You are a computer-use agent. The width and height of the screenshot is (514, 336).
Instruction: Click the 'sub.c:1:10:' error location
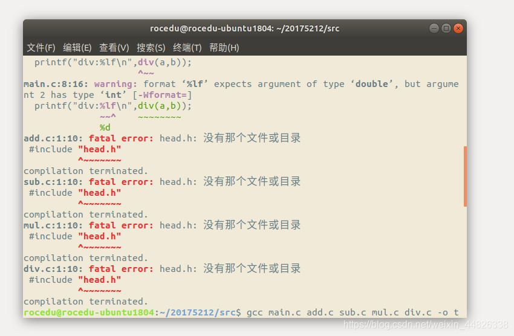[53, 182]
